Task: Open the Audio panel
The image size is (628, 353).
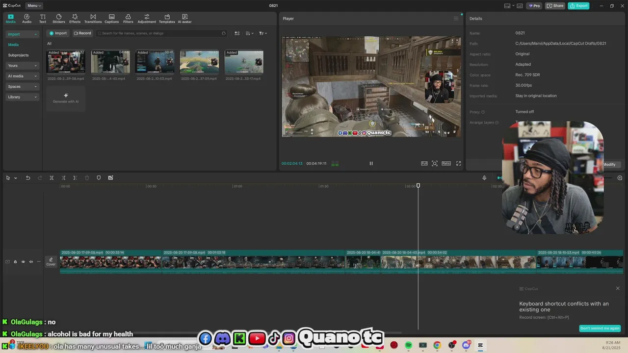Action: [26, 19]
